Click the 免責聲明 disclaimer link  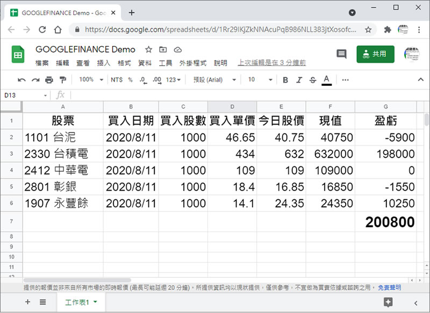389,288
